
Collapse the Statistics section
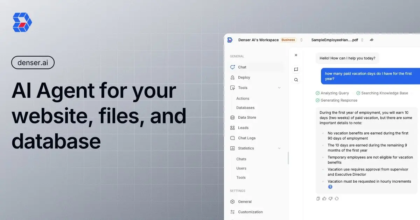click(x=279, y=148)
